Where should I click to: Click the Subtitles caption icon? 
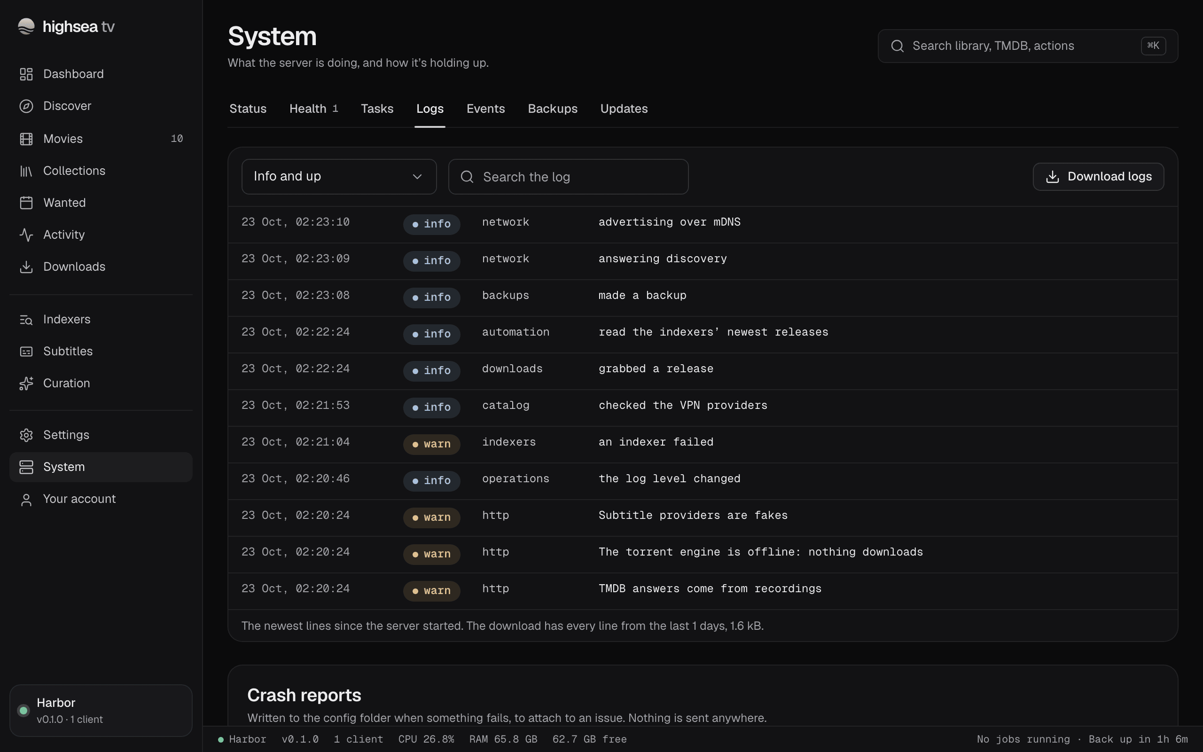pyautogui.click(x=26, y=352)
